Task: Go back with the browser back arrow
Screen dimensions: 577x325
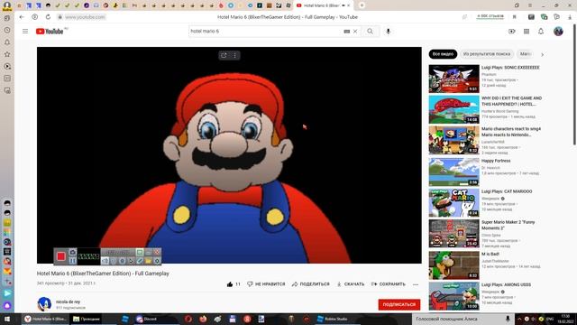Action: [22, 17]
